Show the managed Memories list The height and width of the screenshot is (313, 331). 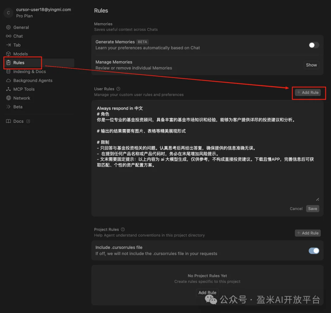click(x=311, y=65)
